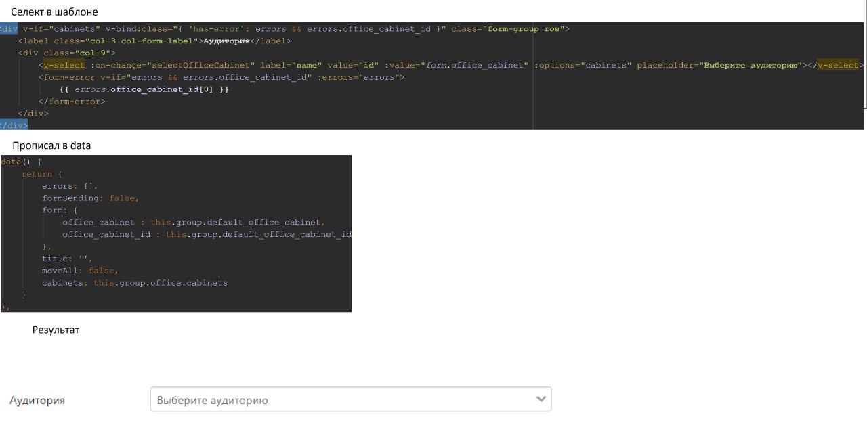Click the 'data() {' function declaration

(22, 162)
